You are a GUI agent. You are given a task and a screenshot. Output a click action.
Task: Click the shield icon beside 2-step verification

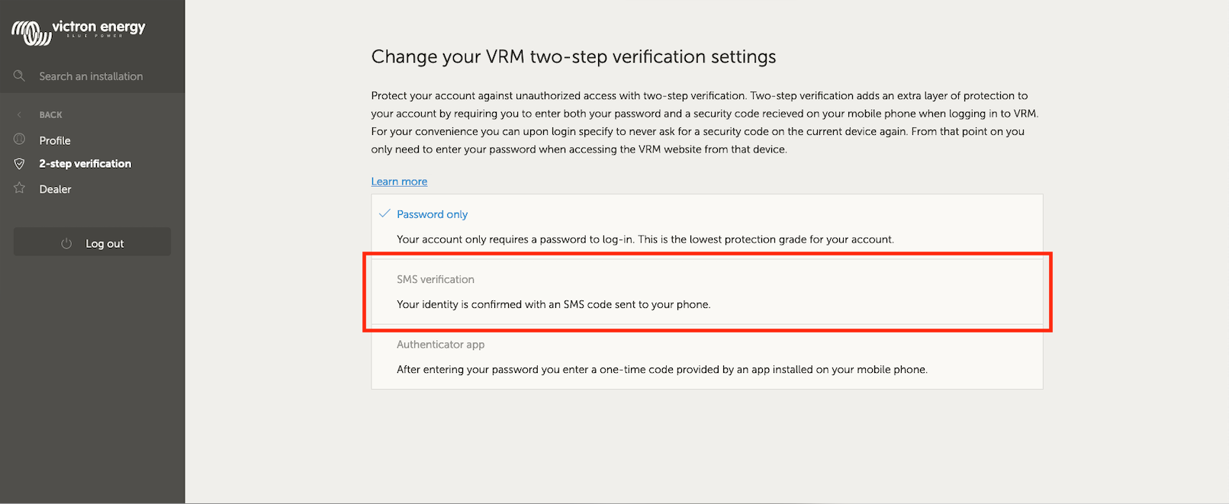click(20, 164)
